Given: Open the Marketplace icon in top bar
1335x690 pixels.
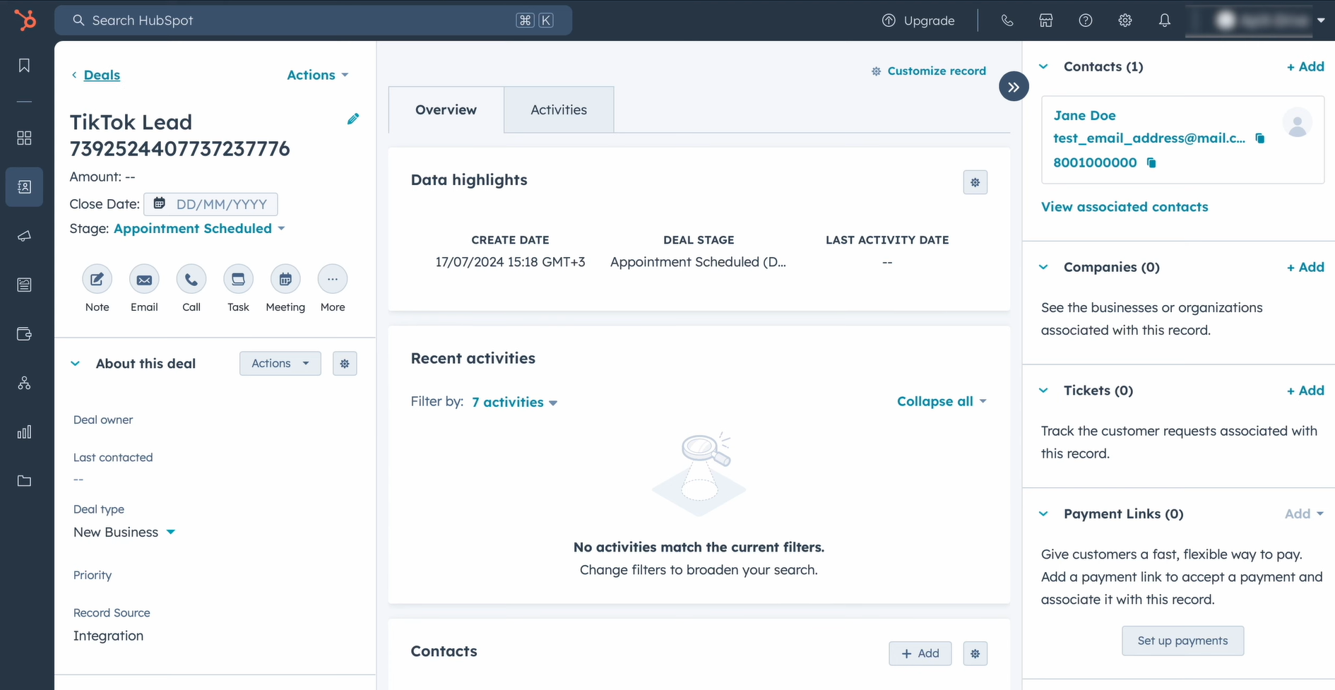Looking at the screenshot, I should pyautogui.click(x=1046, y=20).
